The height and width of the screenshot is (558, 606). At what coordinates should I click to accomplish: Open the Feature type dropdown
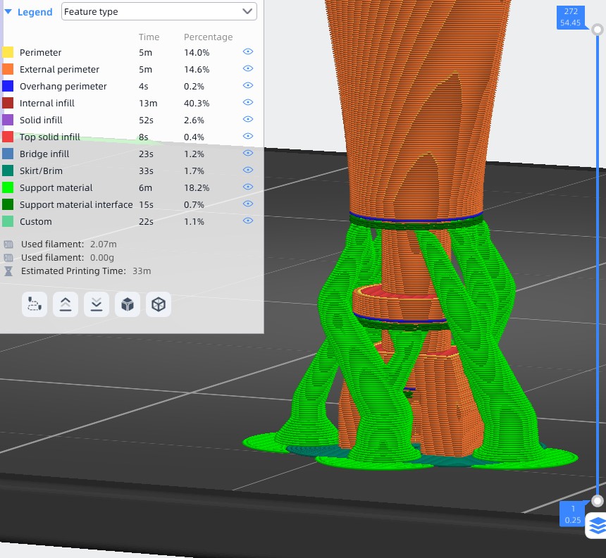159,11
